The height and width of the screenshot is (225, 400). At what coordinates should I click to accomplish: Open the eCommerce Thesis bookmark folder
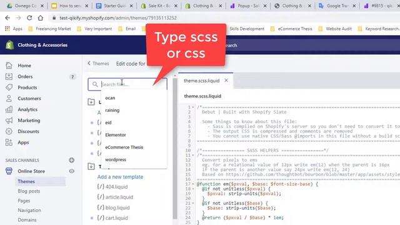click(291, 29)
